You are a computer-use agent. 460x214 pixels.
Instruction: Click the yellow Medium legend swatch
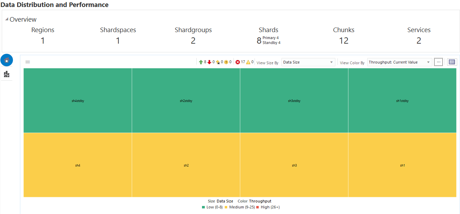coord(226,207)
